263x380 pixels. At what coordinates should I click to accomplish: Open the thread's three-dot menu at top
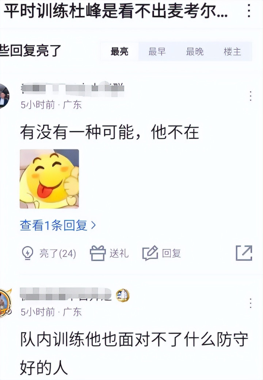(249, 11)
